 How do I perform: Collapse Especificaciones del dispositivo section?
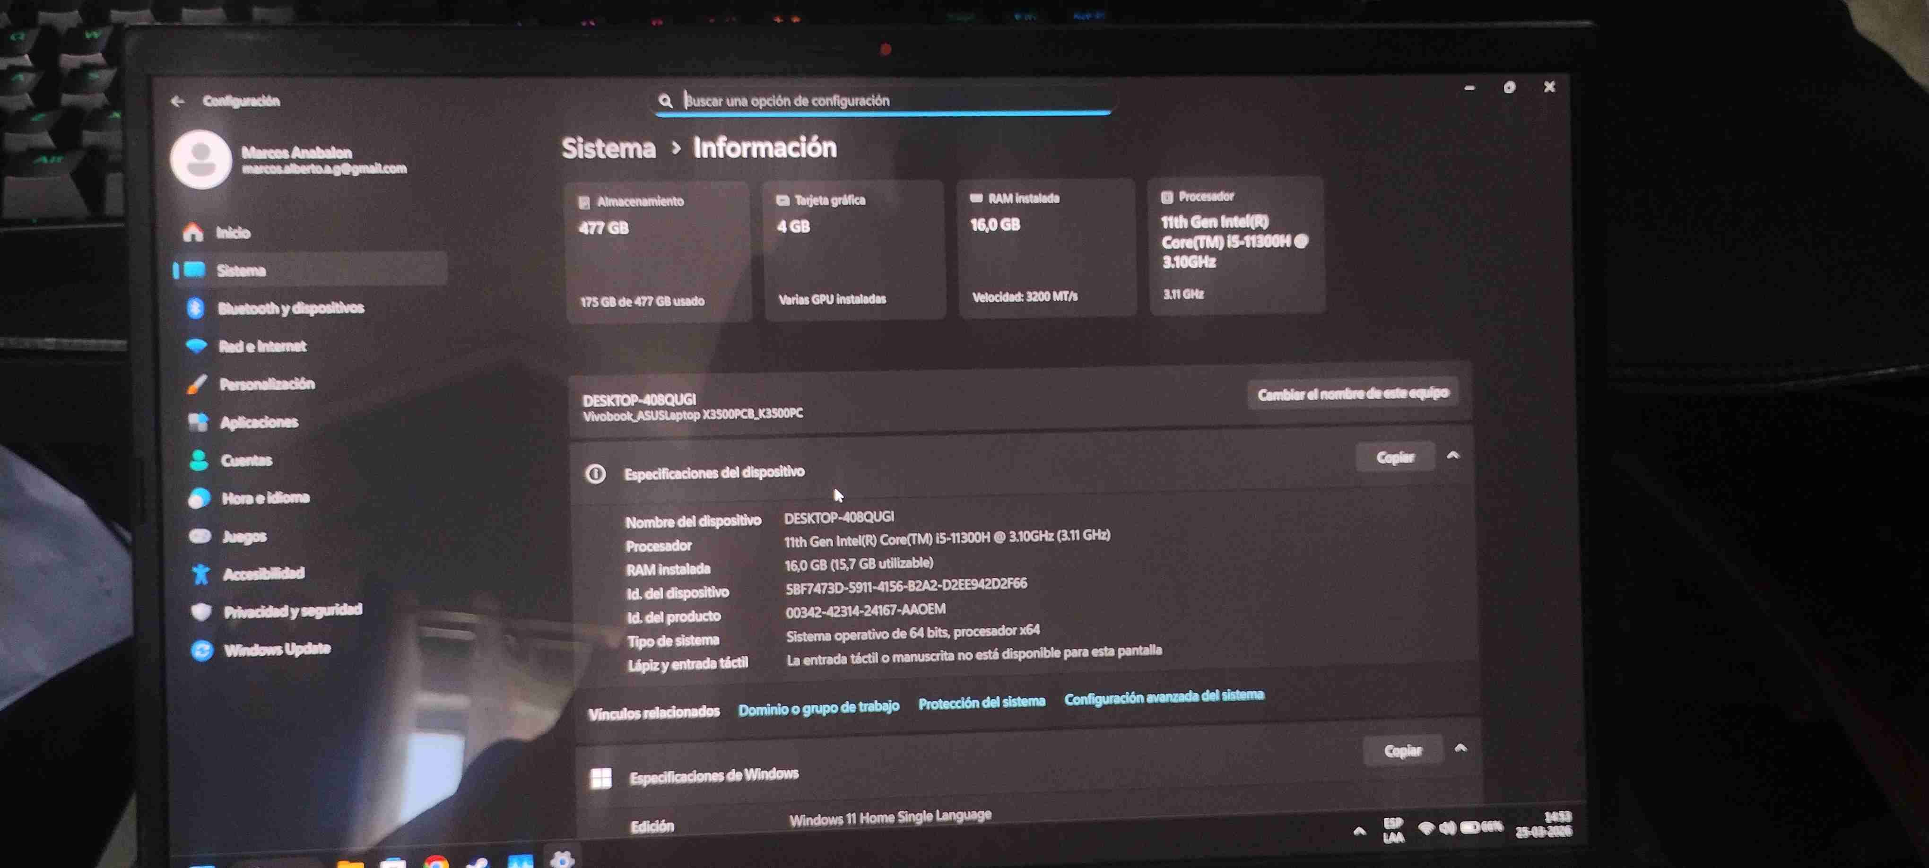pyautogui.click(x=1453, y=455)
